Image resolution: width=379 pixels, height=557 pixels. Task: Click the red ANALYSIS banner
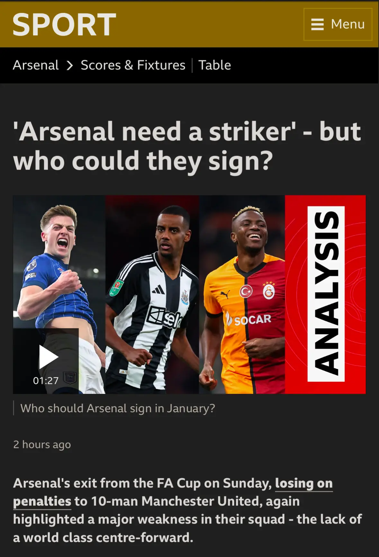326,294
